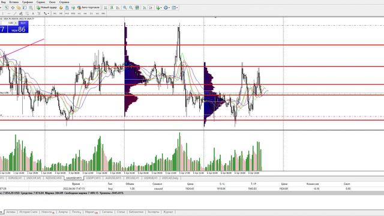384x216 pixels.
Task: Toggle the Terminal panel toolbar icon
Action: click(25, 8)
